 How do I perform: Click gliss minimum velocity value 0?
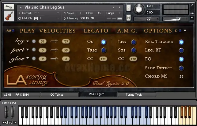43,59
